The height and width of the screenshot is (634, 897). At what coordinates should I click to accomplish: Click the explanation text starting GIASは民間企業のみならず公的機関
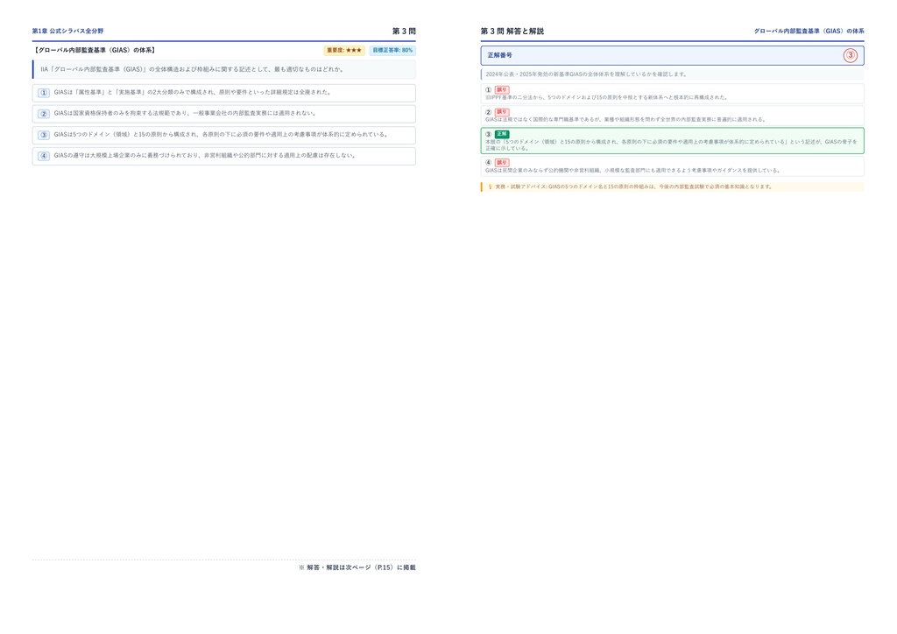pyautogui.click(x=632, y=171)
